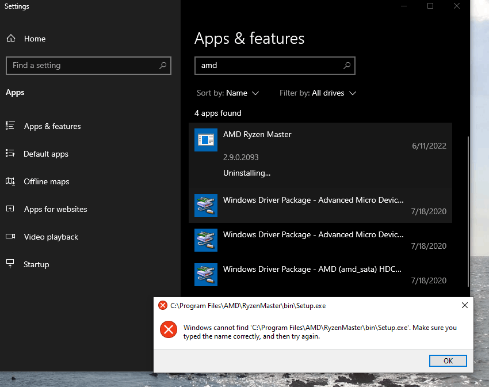Screen dimensions: 489x387
Task: Close the Settings window
Action: (457, 6)
